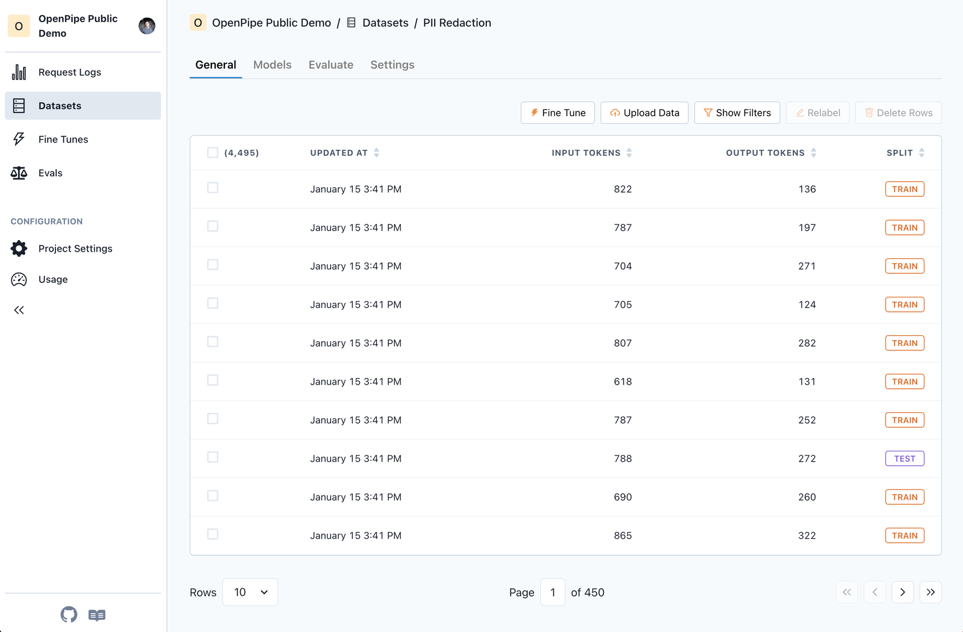Open Fine Tunes via the lightning bolt icon
This screenshot has width=963, height=632.
pos(19,139)
